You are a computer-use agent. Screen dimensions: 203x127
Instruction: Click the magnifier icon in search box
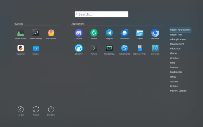click(x=77, y=14)
